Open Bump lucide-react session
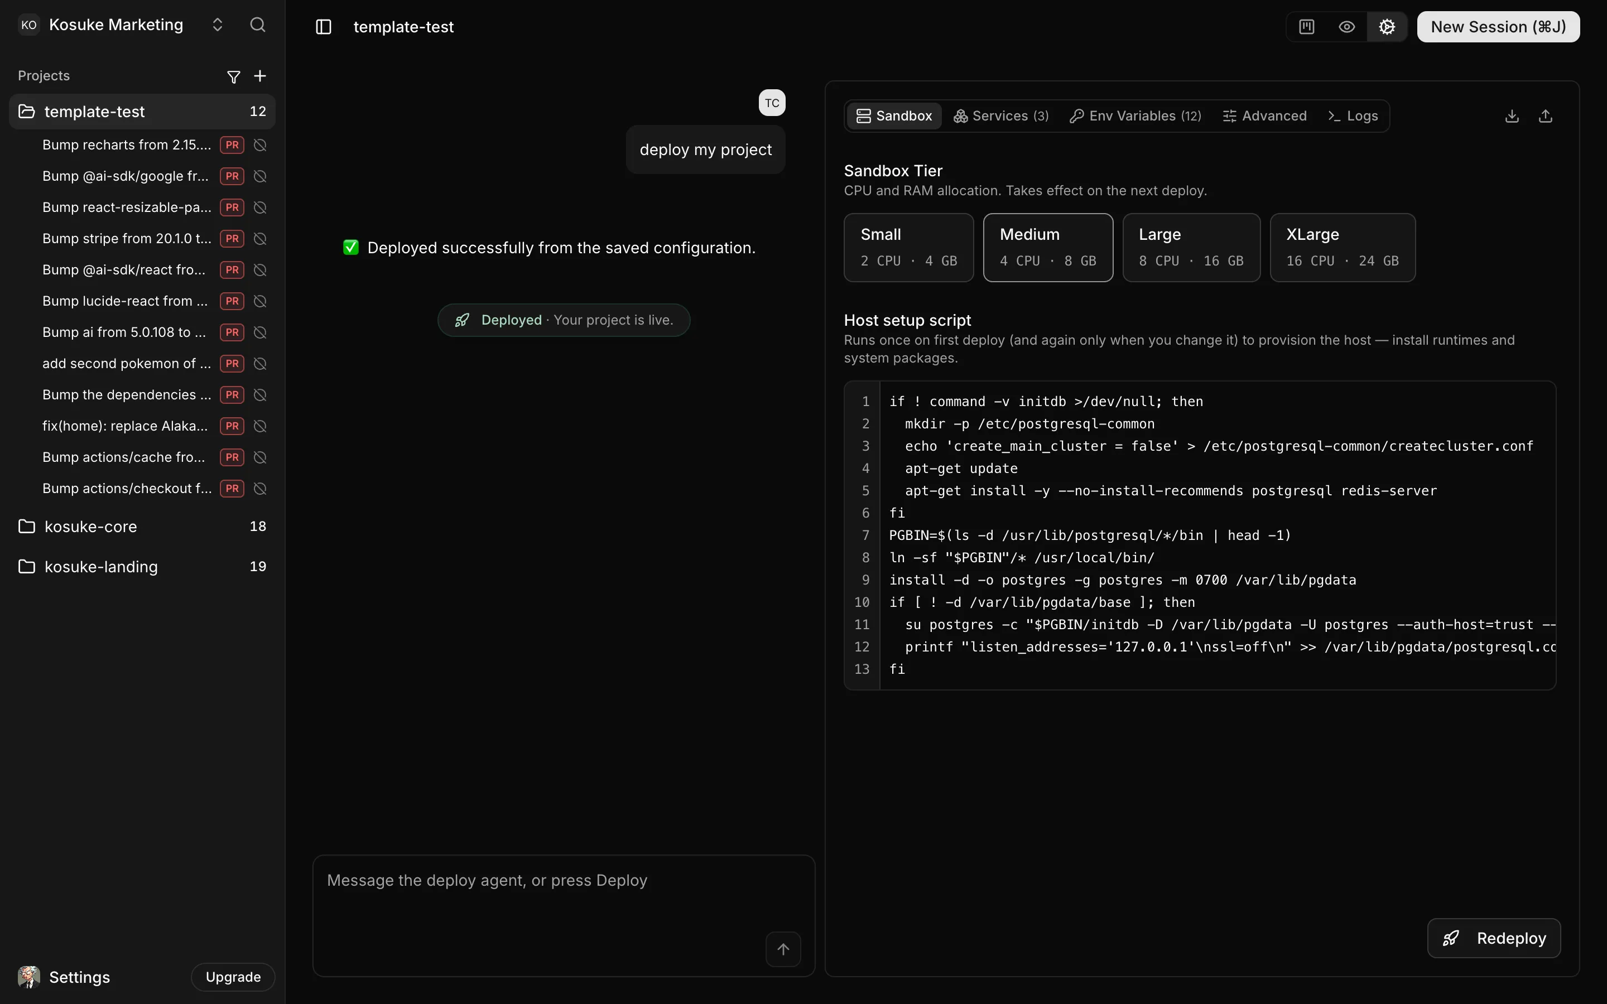 coord(125,301)
